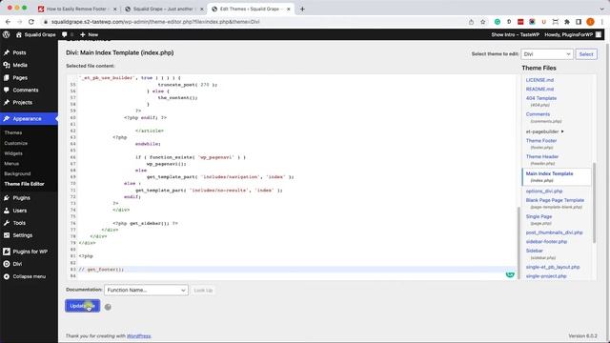610x343 pixels.
Task: Follow the WordPress footer link
Action: (138, 335)
